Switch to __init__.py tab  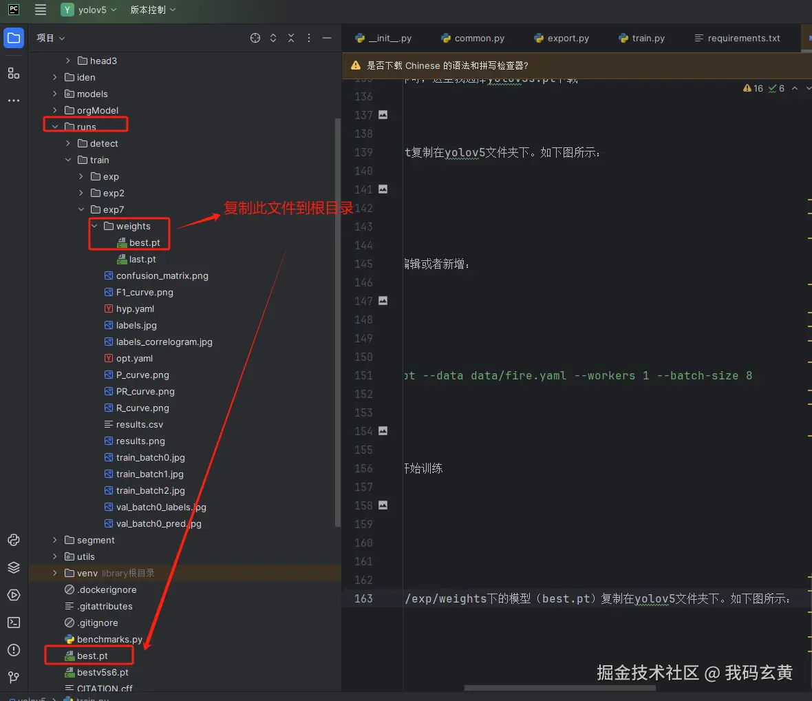click(383, 38)
